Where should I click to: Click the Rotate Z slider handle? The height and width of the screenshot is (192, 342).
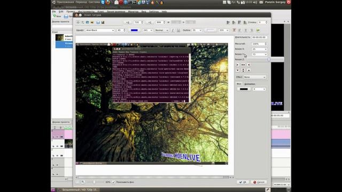pyautogui.click(x=269, y=59)
